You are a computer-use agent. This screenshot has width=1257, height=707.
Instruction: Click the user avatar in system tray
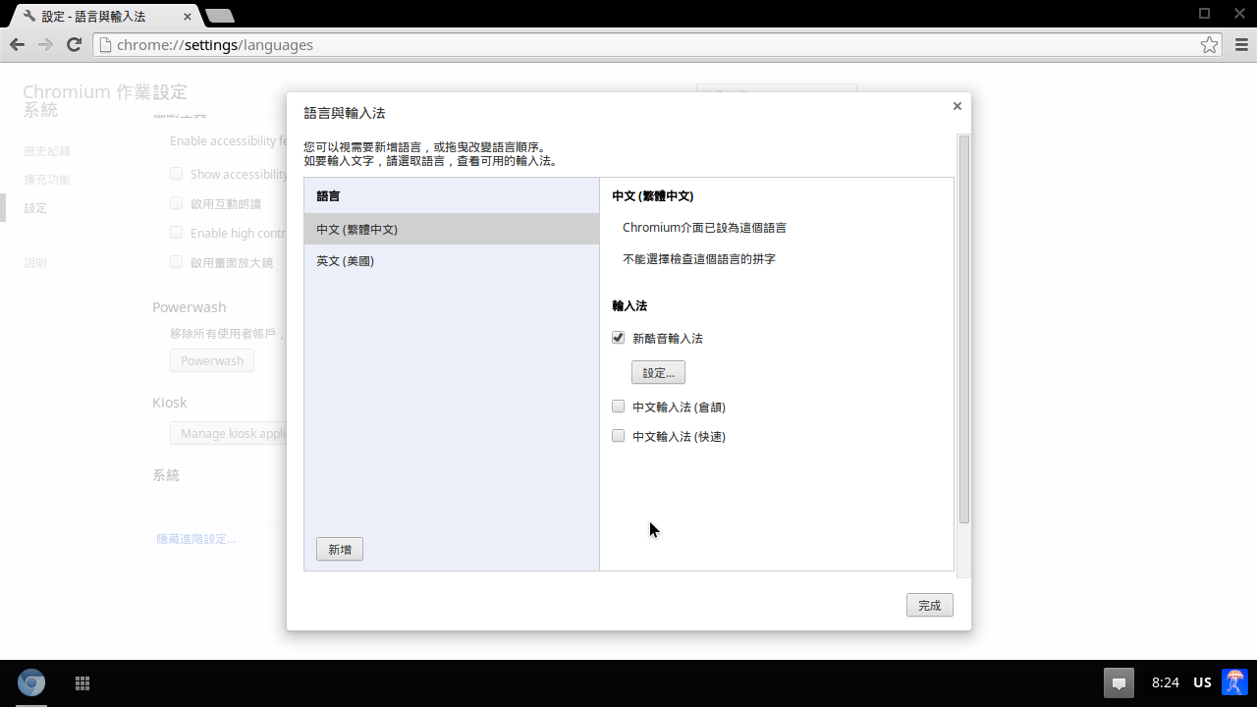tap(1234, 682)
